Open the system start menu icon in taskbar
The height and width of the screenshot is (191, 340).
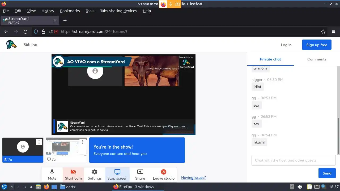[x=4, y=187]
